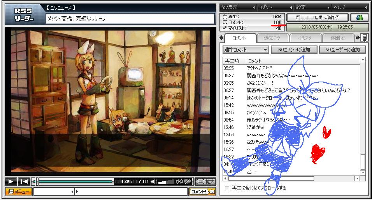Toggle comment display icon on player bar
This screenshot has width=372, height=200.
[188, 181]
